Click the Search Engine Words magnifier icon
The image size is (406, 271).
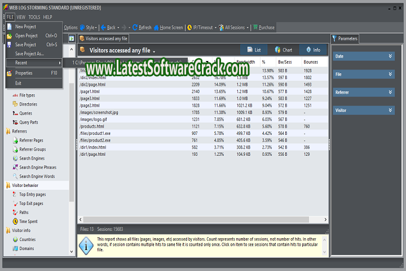pos(15,176)
